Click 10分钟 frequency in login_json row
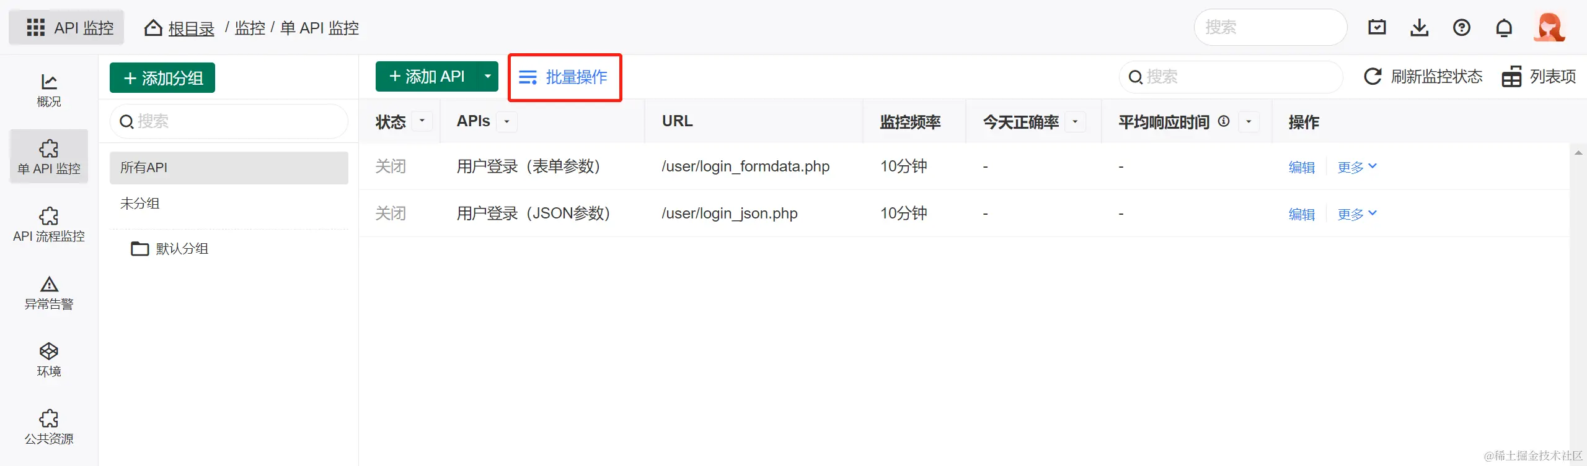The width and height of the screenshot is (1587, 466). 904,214
